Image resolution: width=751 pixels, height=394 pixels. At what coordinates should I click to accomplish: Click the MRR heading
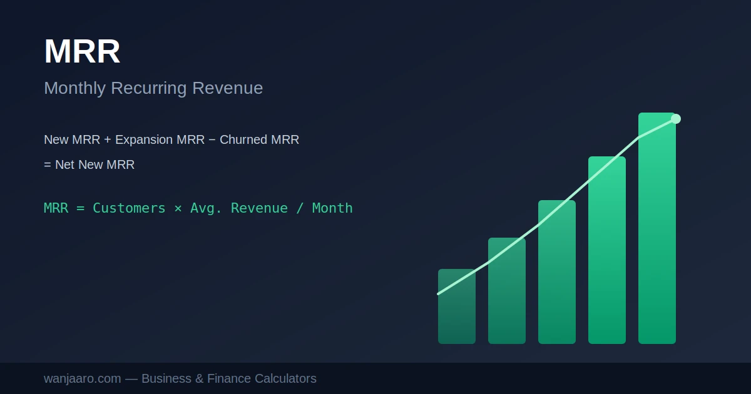[x=82, y=52]
